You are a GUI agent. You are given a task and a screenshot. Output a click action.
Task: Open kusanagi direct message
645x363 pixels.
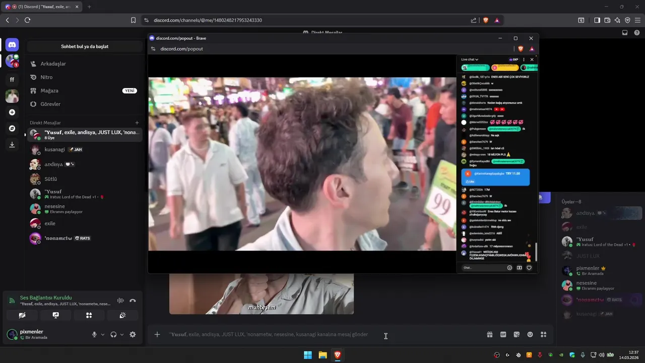(85, 150)
